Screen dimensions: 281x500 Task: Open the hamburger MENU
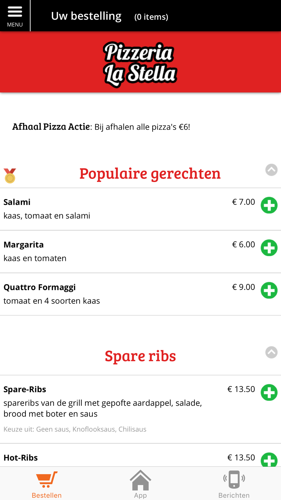click(x=15, y=15)
